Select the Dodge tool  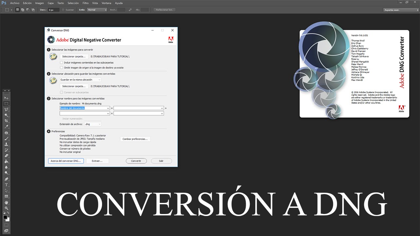click(6, 173)
